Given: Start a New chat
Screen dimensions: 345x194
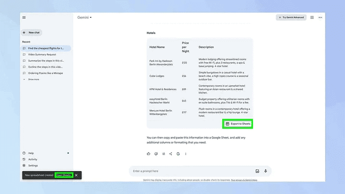Looking at the screenshot, I should pyautogui.click(x=32, y=33).
